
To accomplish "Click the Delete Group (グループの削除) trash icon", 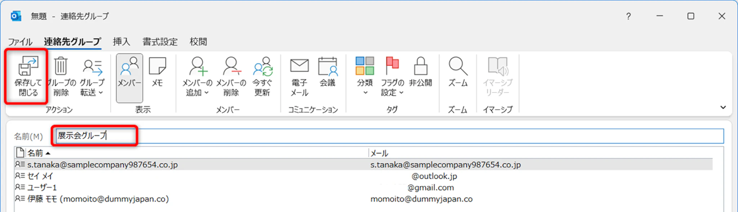I will [x=61, y=67].
